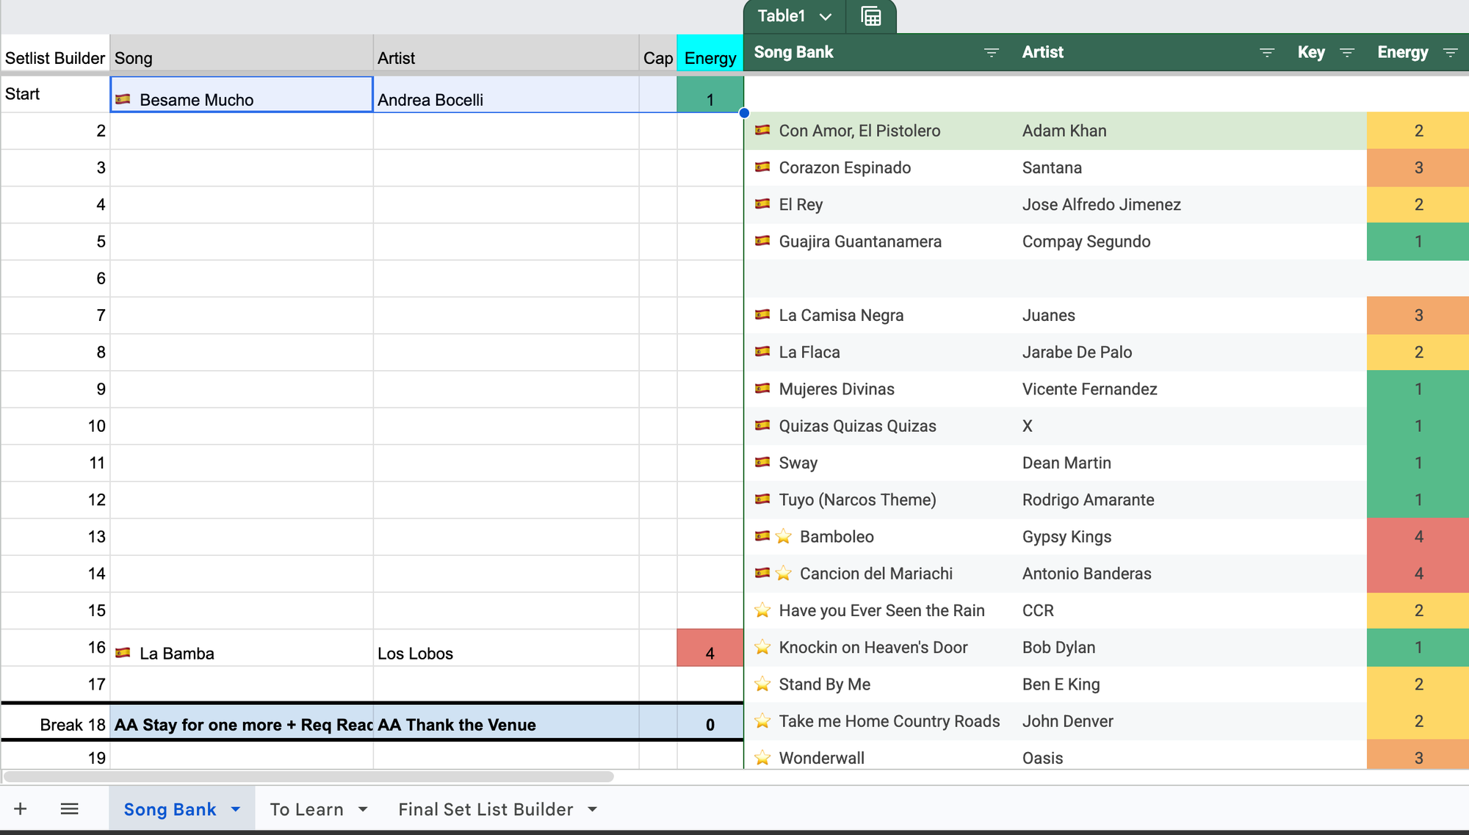The image size is (1469, 835).
Task: Select the Break 18 row label cell
Action: point(55,723)
